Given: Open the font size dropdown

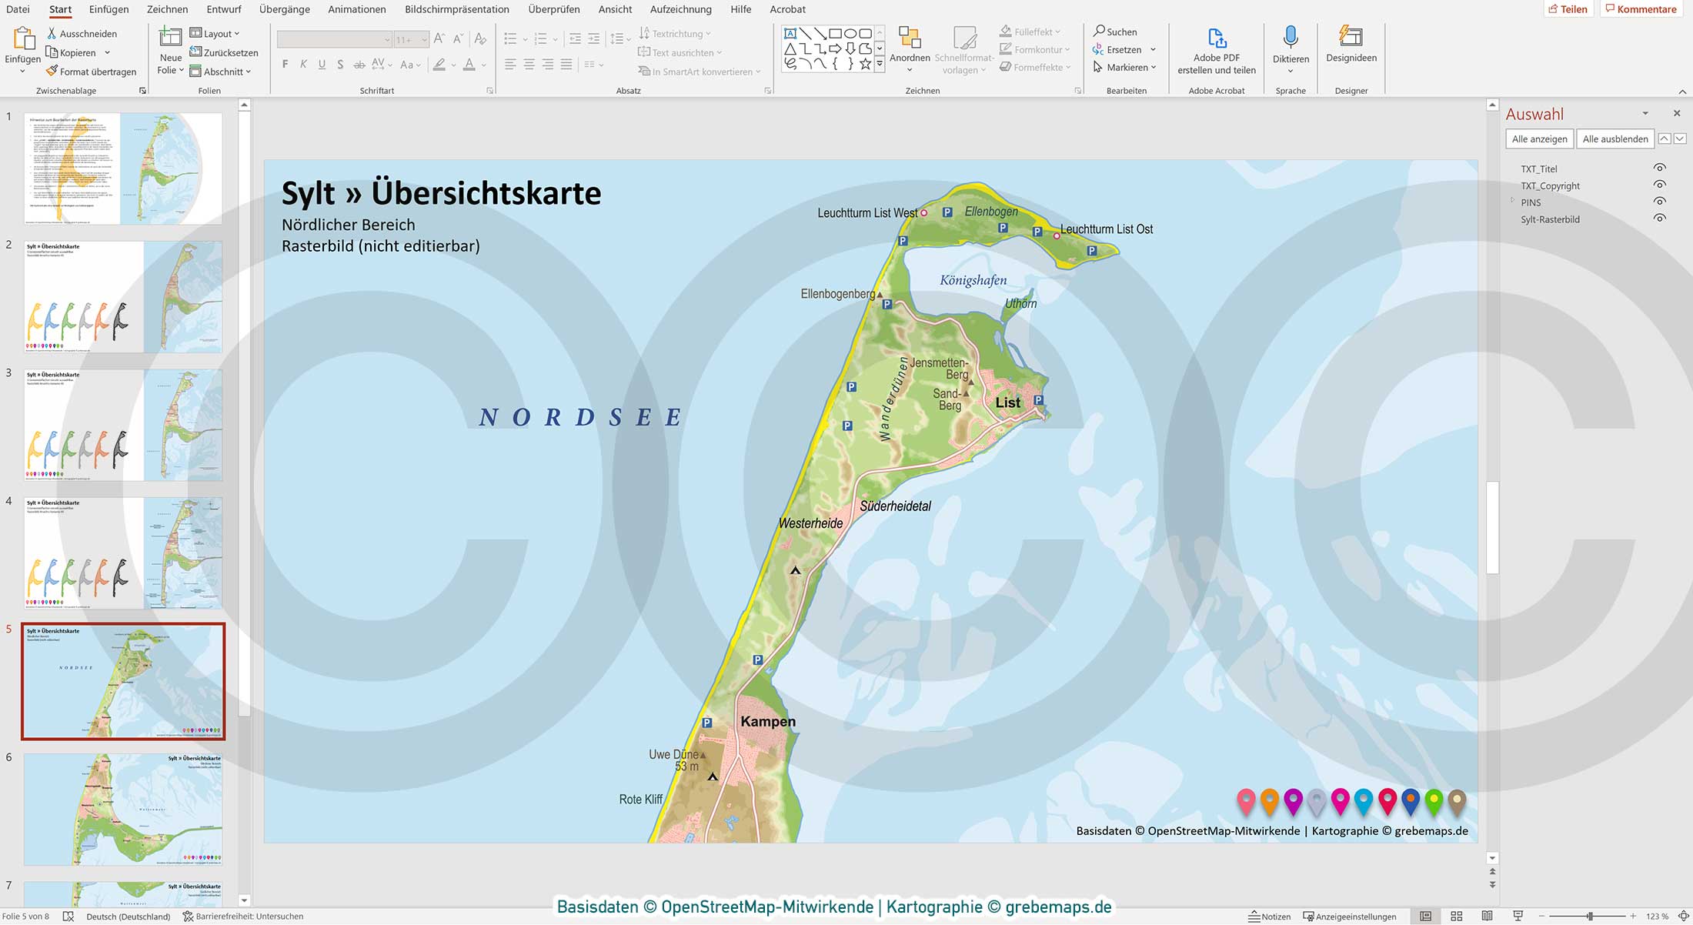Looking at the screenshot, I should [x=422, y=38].
